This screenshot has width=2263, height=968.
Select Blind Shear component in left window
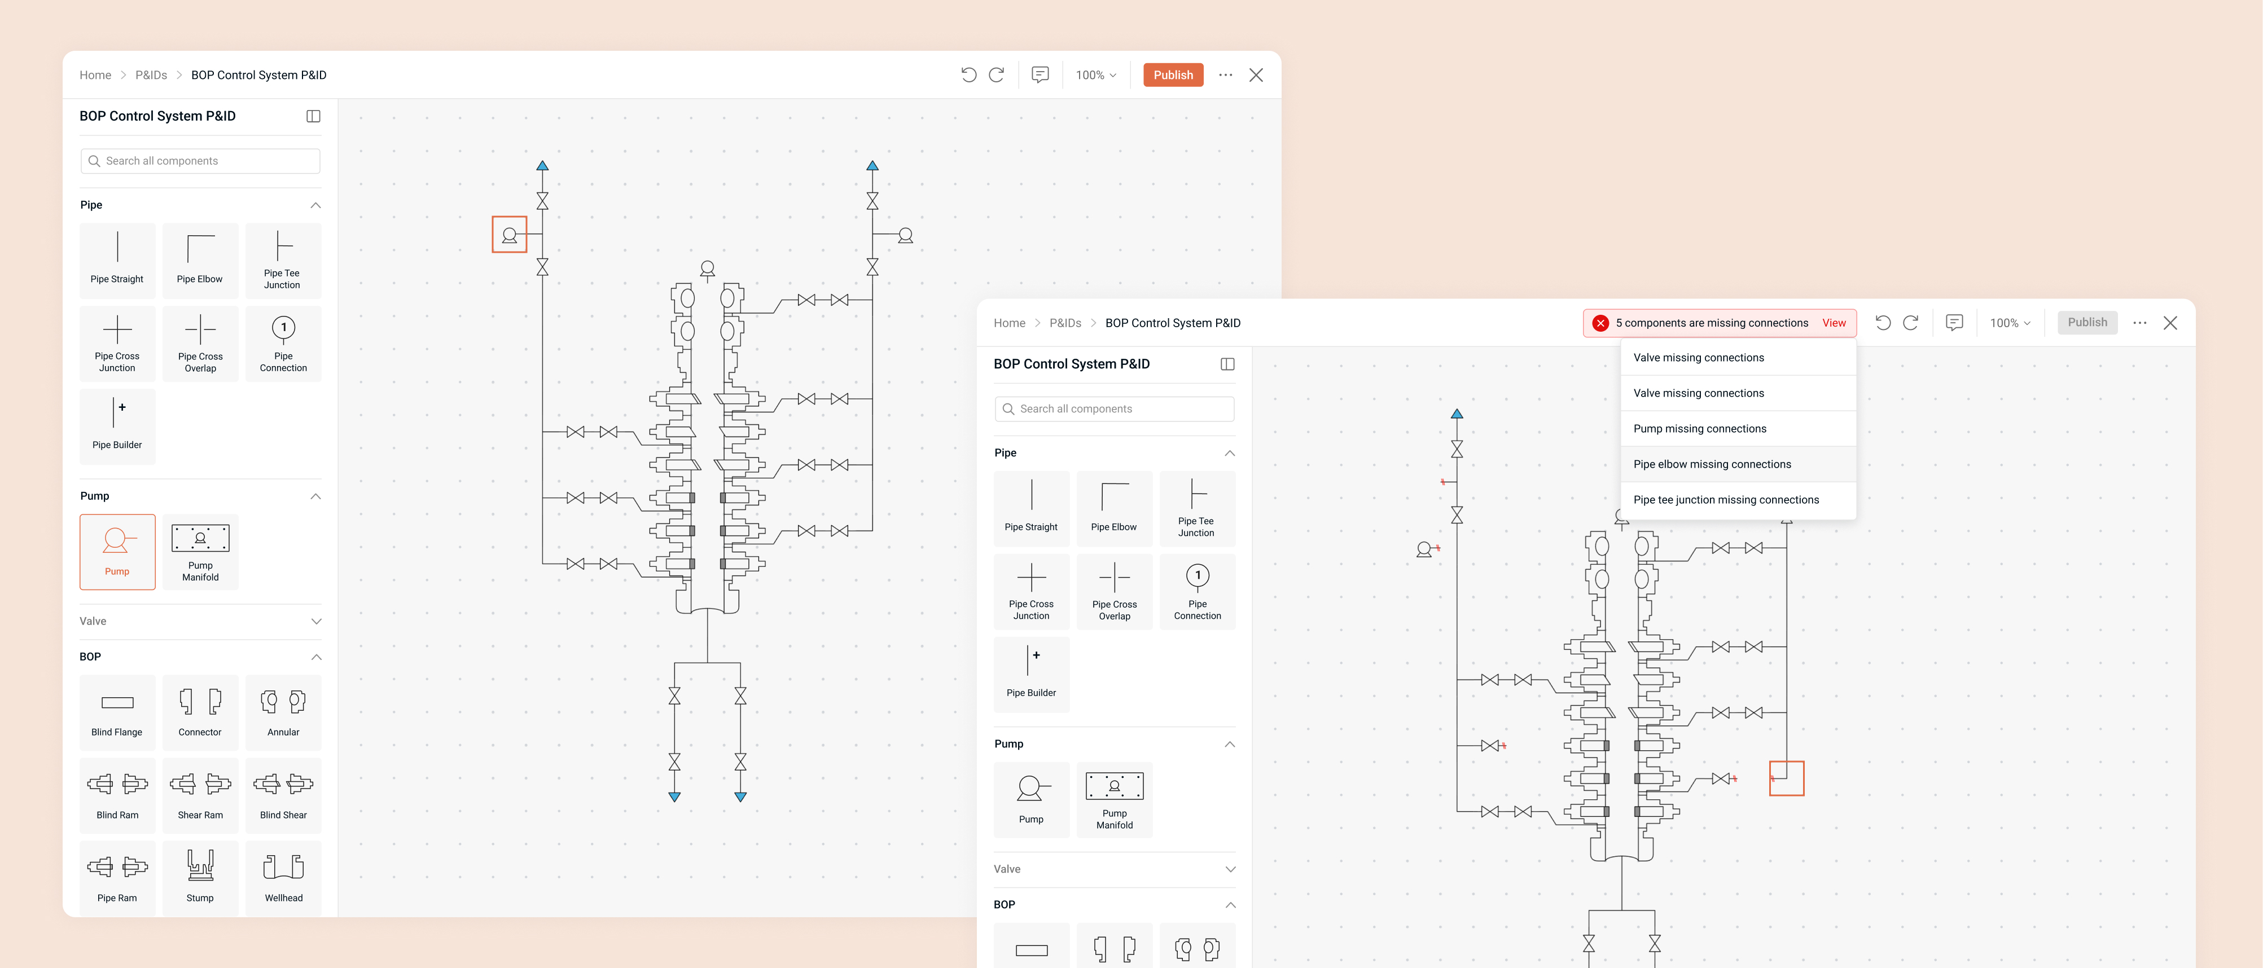[283, 795]
